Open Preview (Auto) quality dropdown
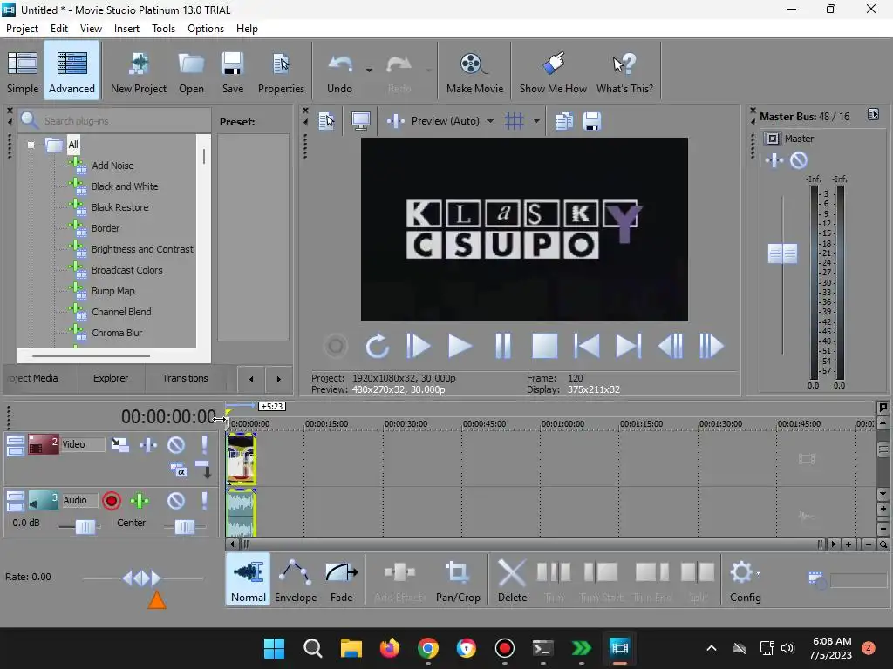The image size is (893, 669). tap(490, 121)
